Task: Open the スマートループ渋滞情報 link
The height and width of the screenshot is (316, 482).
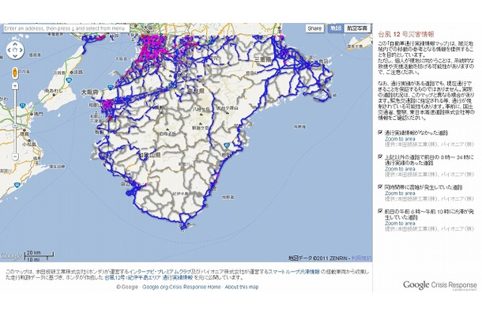Action: (x=294, y=272)
